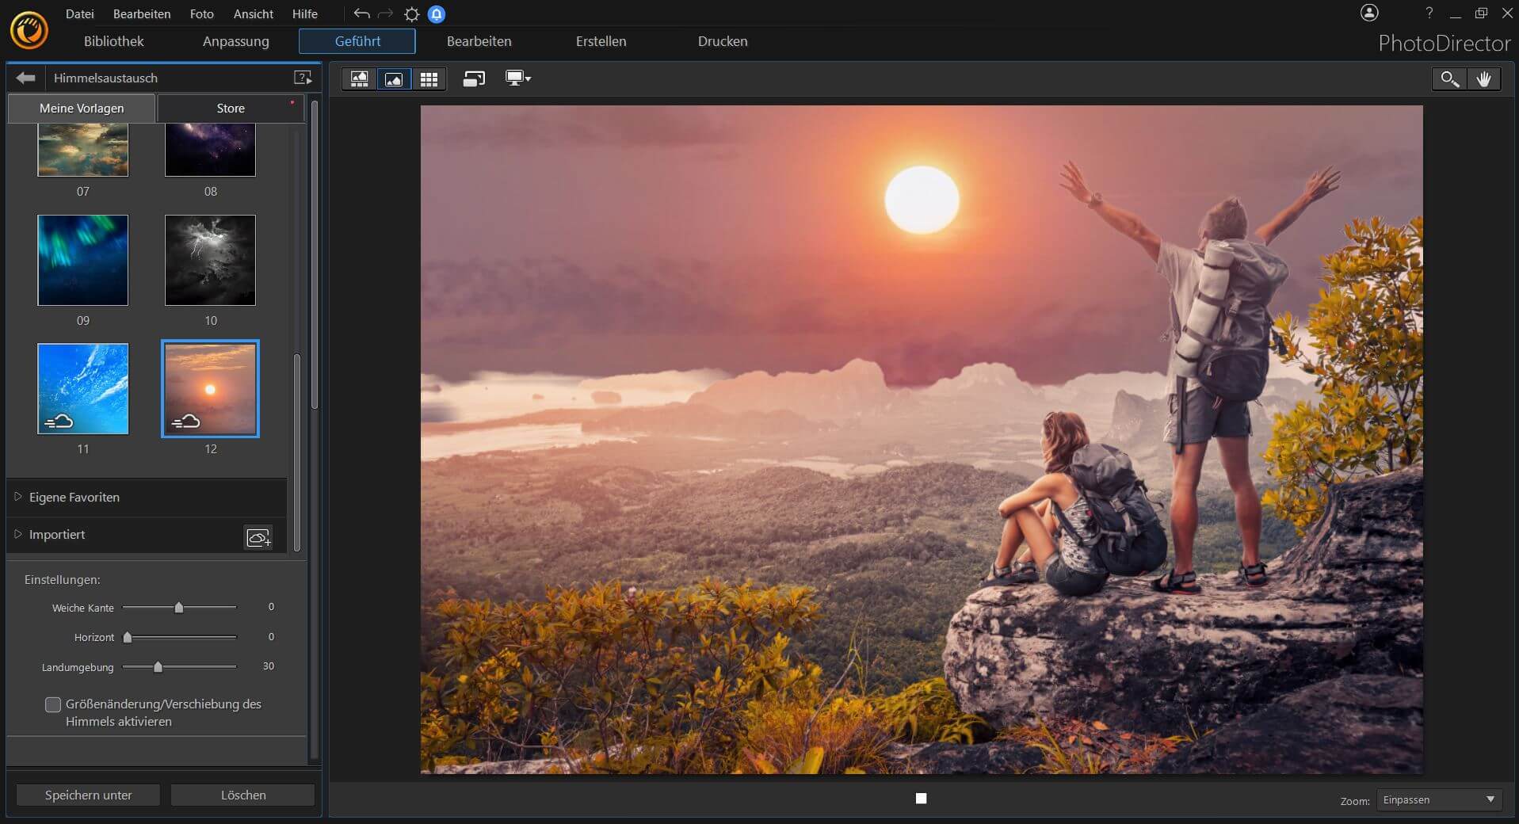Switch to the Drucken module
Viewport: 1519px width, 824px height.
point(723,41)
